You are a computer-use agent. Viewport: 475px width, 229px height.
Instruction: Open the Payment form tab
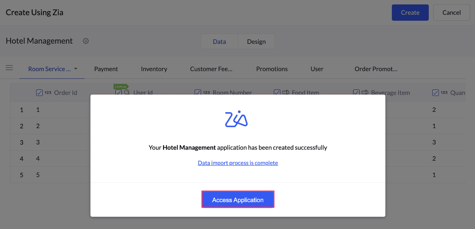tap(106, 69)
